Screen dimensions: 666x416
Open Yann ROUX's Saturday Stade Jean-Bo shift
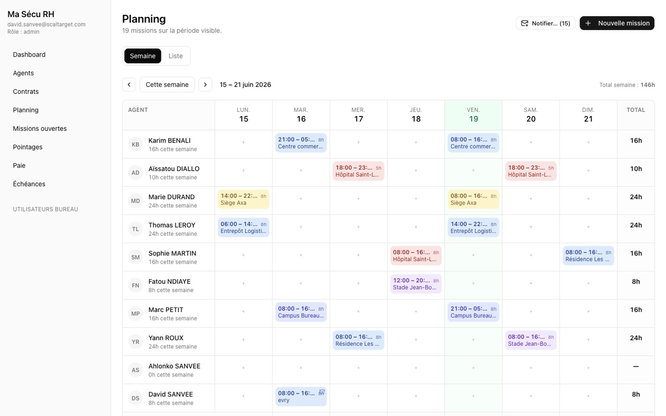click(531, 340)
